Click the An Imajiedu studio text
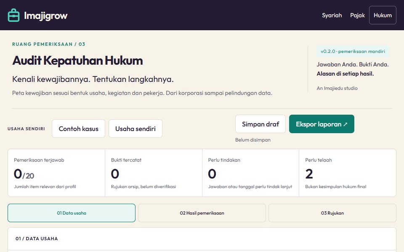 click(337, 88)
